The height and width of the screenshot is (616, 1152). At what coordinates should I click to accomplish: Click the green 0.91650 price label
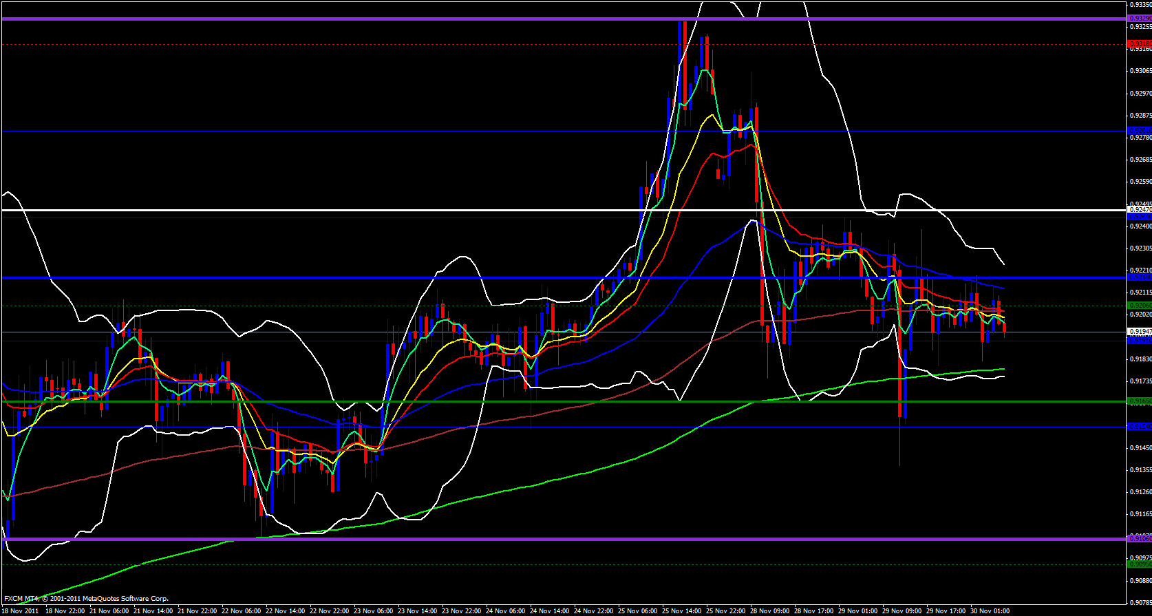pos(1139,401)
